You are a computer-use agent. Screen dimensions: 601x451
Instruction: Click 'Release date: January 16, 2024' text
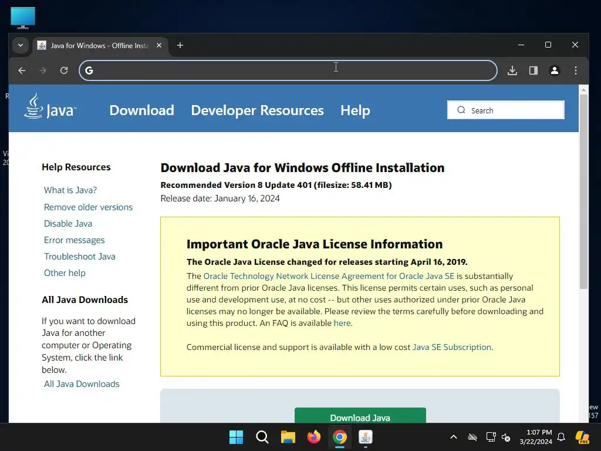pyautogui.click(x=220, y=198)
